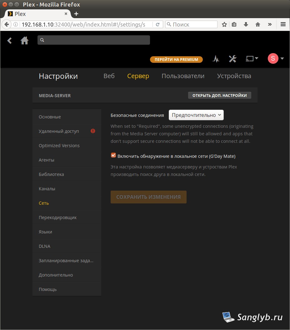Switch to the Веб settings tab
This screenshot has height=330, width=290.
(x=109, y=76)
